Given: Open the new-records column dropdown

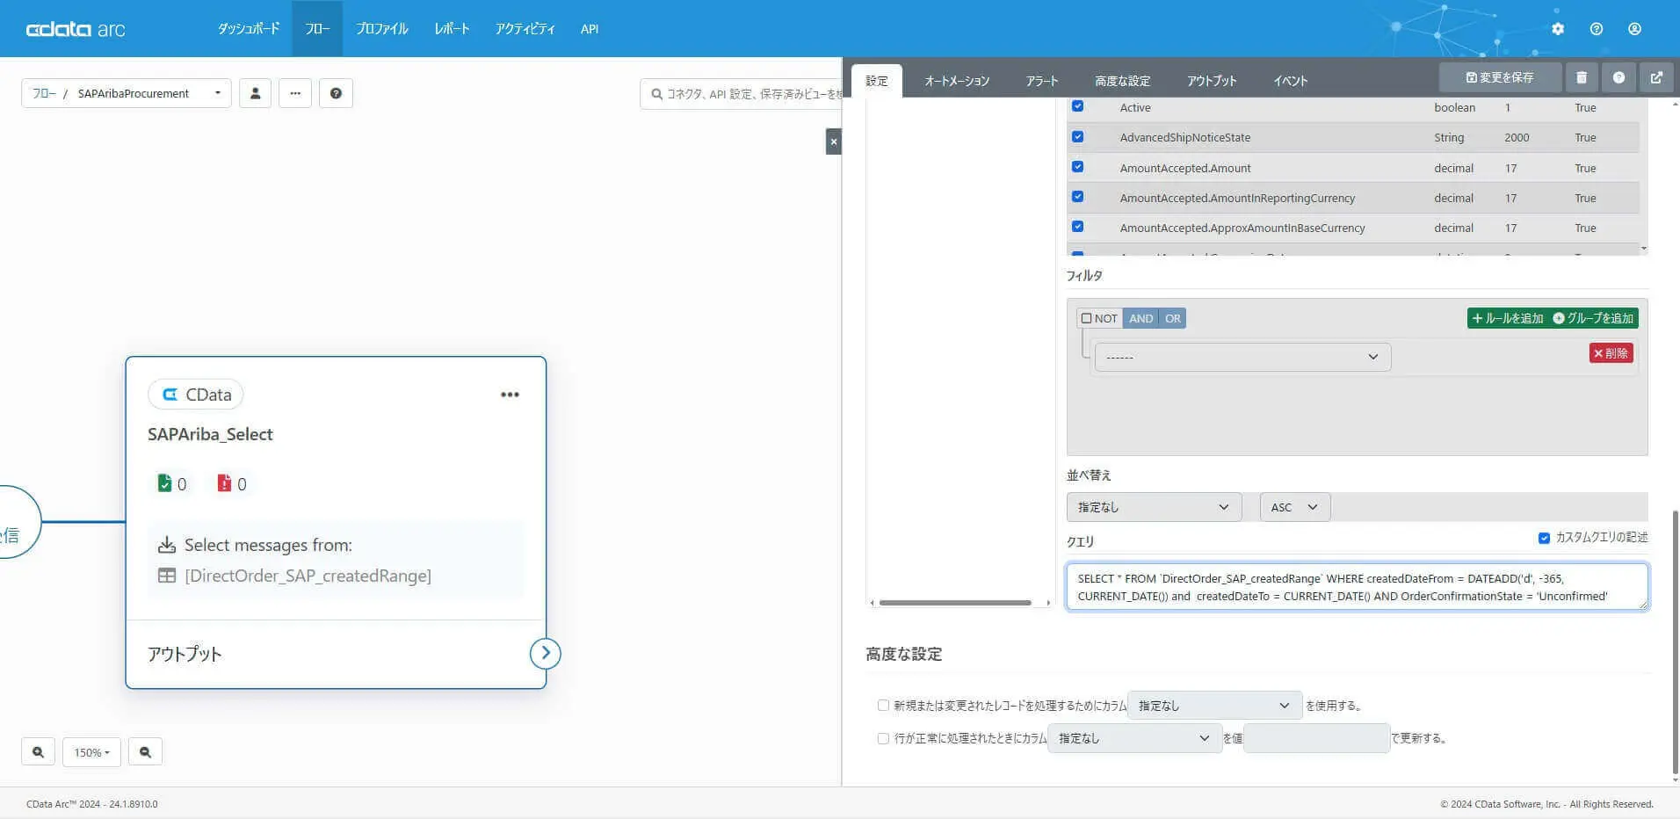Looking at the screenshot, I should (x=1214, y=705).
